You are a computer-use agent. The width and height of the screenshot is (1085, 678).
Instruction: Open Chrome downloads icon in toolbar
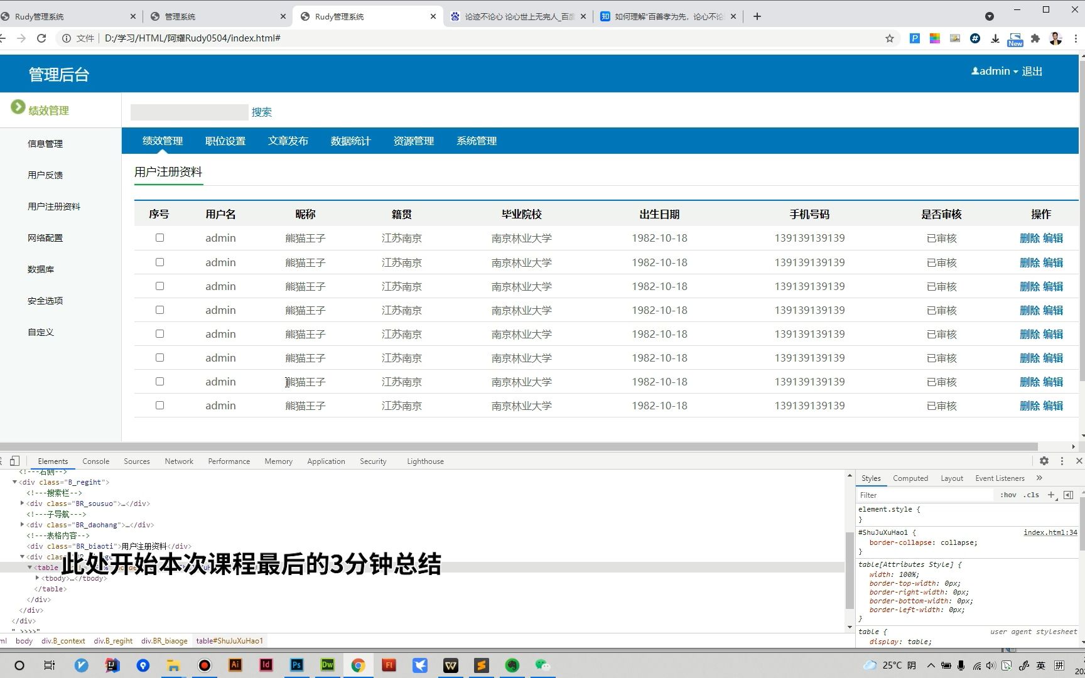click(x=995, y=38)
